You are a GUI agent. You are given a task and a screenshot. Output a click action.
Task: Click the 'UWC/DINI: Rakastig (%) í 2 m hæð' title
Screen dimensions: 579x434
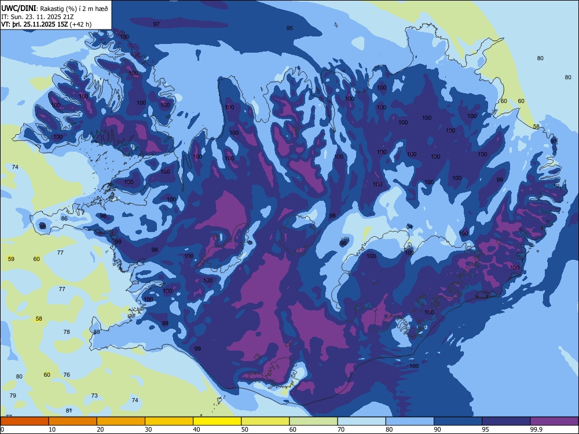pyautogui.click(x=54, y=8)
